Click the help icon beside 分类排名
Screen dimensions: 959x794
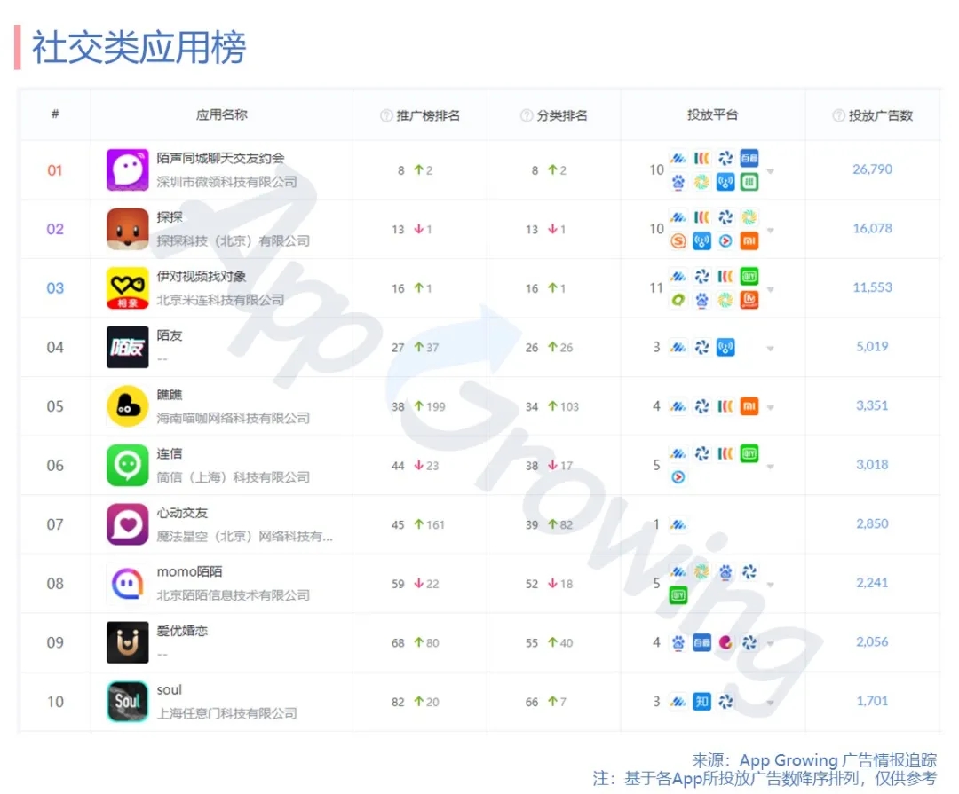pyautogui.click(x=526, y=115)
